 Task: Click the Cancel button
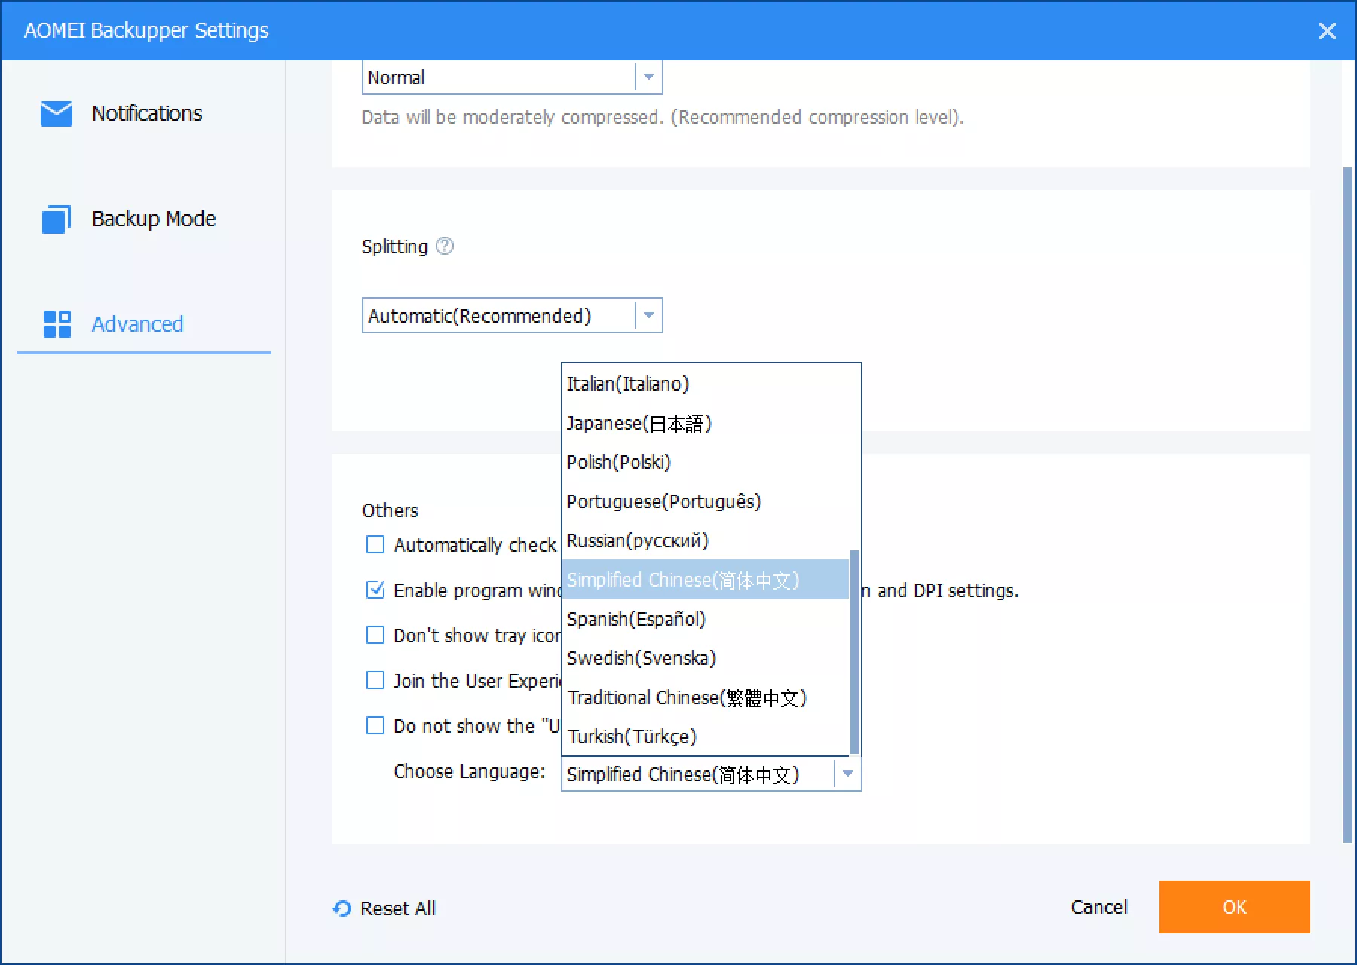[x=1098, y=907]
